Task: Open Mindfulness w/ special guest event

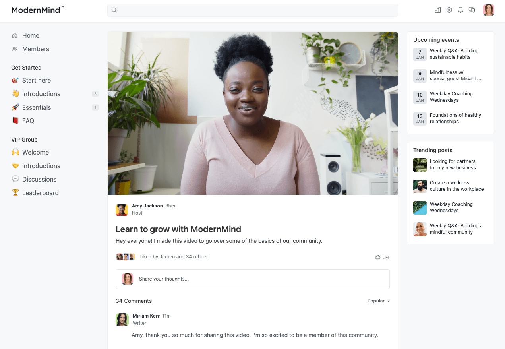Action: 455,76
